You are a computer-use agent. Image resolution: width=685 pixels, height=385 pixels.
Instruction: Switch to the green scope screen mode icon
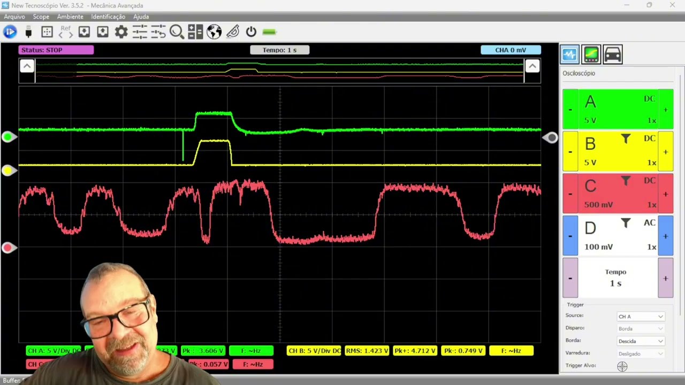pos(591,55)
